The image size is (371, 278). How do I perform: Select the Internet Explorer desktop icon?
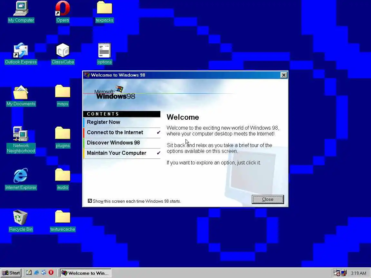21,179
